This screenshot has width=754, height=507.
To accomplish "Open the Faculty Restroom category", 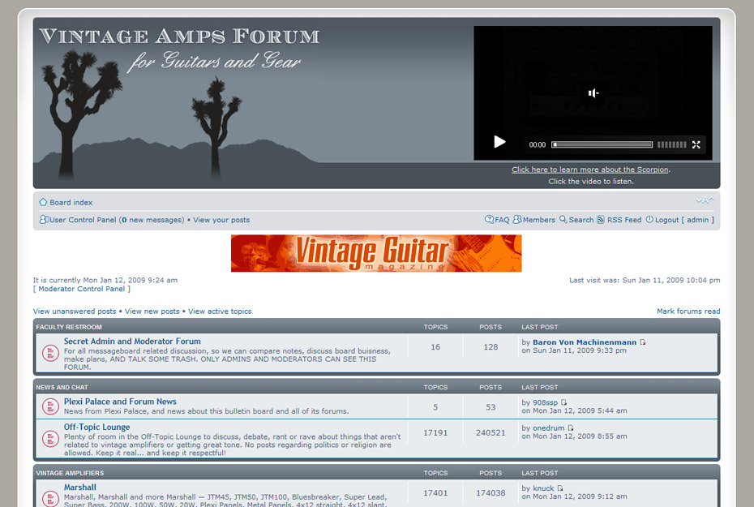I will [69, 327].
